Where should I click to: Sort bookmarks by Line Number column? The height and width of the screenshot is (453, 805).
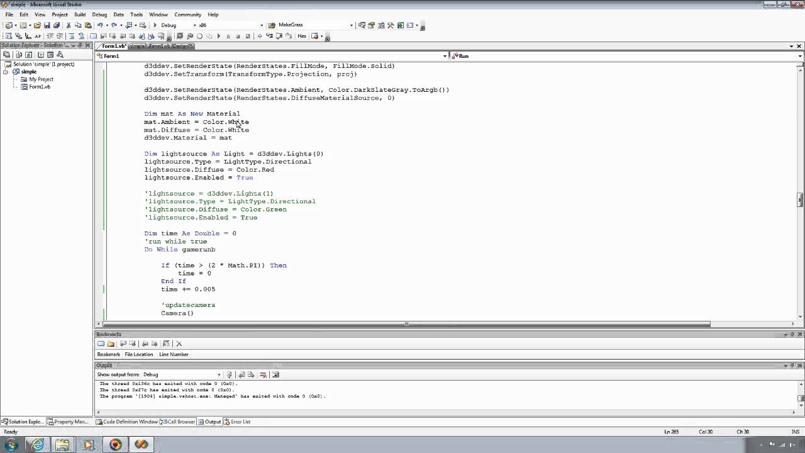point(174,354)
